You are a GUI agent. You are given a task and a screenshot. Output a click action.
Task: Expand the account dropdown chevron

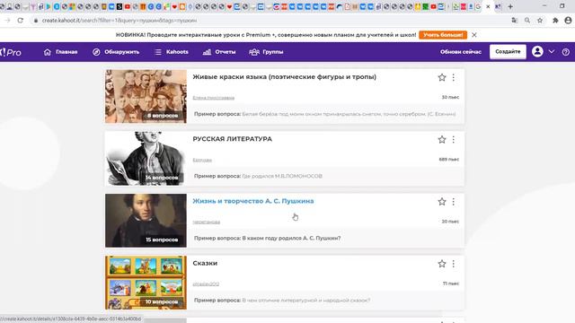coord(551,52)
